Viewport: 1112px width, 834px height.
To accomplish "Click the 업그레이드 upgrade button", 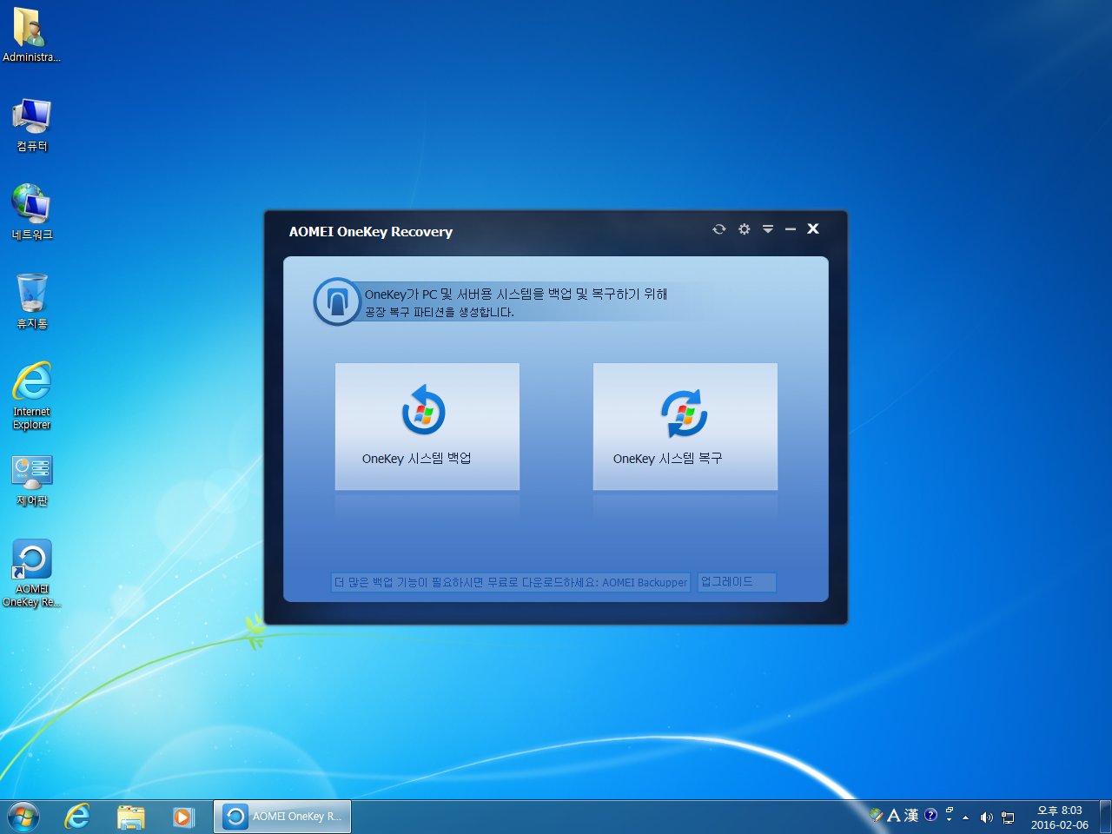I will 737,582.
